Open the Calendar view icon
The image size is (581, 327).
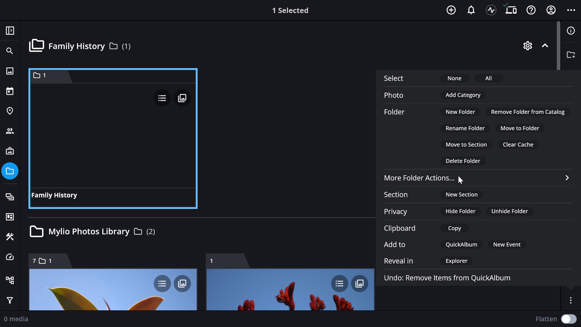10,91
